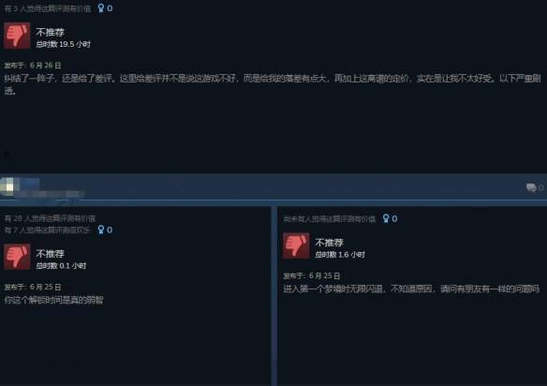Open the 不推荐 title of the 19.5-hour review
This screenshot has width=547, height=386.
click(50, 32)
